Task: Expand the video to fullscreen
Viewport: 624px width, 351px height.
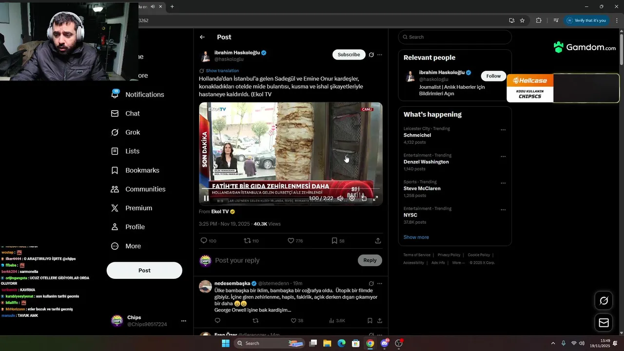Action: (375, 198)
